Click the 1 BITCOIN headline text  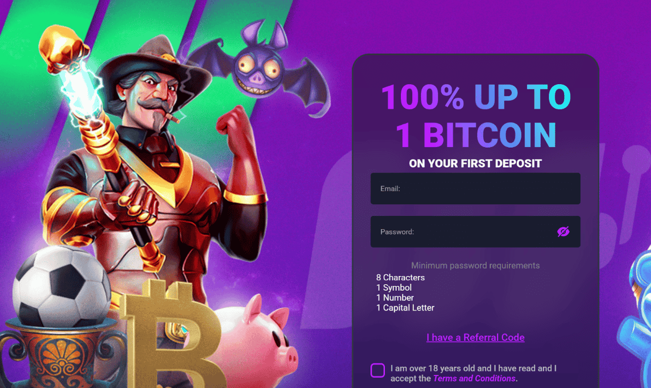(476, 135)
